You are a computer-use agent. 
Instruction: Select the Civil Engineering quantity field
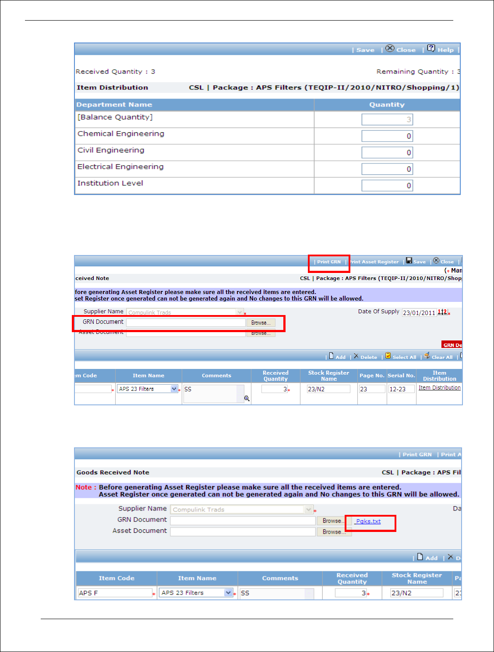387,152
